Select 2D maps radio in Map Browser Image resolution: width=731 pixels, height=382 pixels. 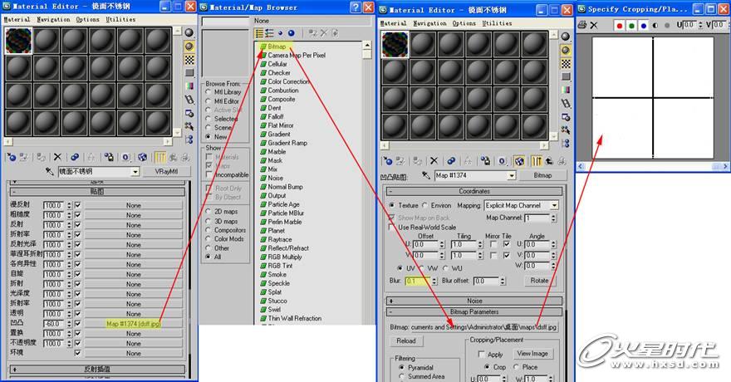pyautogui.click(x=209, y=212)
